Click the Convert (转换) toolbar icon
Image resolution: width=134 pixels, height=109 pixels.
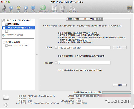click(62, 7)
